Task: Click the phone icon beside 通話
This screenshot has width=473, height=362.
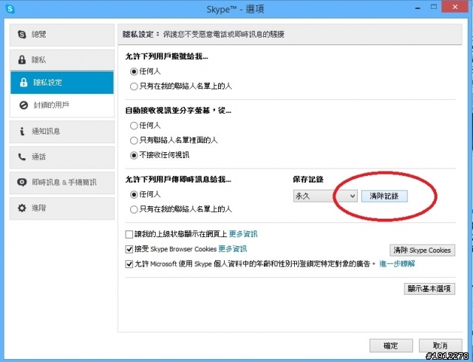Action: pyautogui.click(x=21, y=157)
